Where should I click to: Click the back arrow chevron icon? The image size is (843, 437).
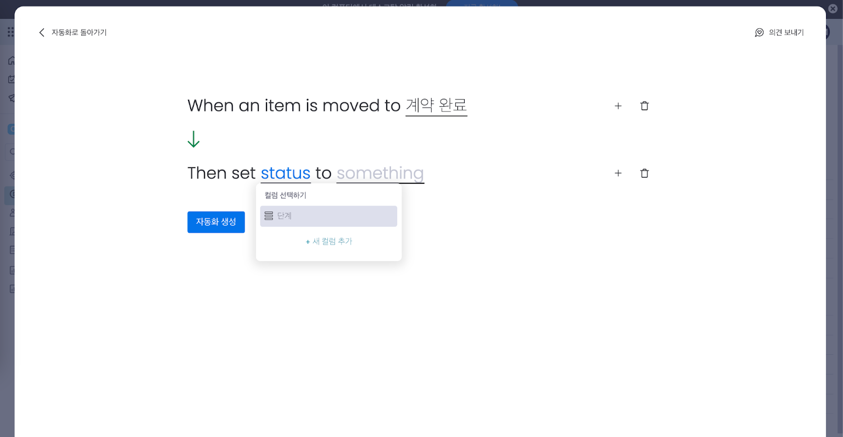tap(42, 33)
